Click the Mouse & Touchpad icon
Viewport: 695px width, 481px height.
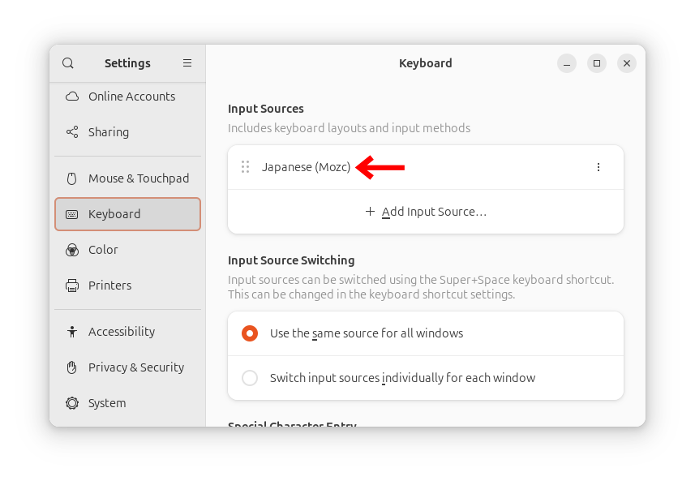tap(72, 178)
